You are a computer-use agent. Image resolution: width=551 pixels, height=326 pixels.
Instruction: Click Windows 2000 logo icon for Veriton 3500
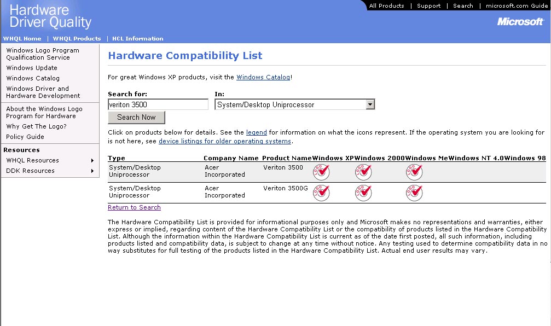point(363,172)
